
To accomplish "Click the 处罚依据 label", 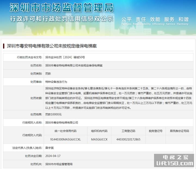I will 36,98.
